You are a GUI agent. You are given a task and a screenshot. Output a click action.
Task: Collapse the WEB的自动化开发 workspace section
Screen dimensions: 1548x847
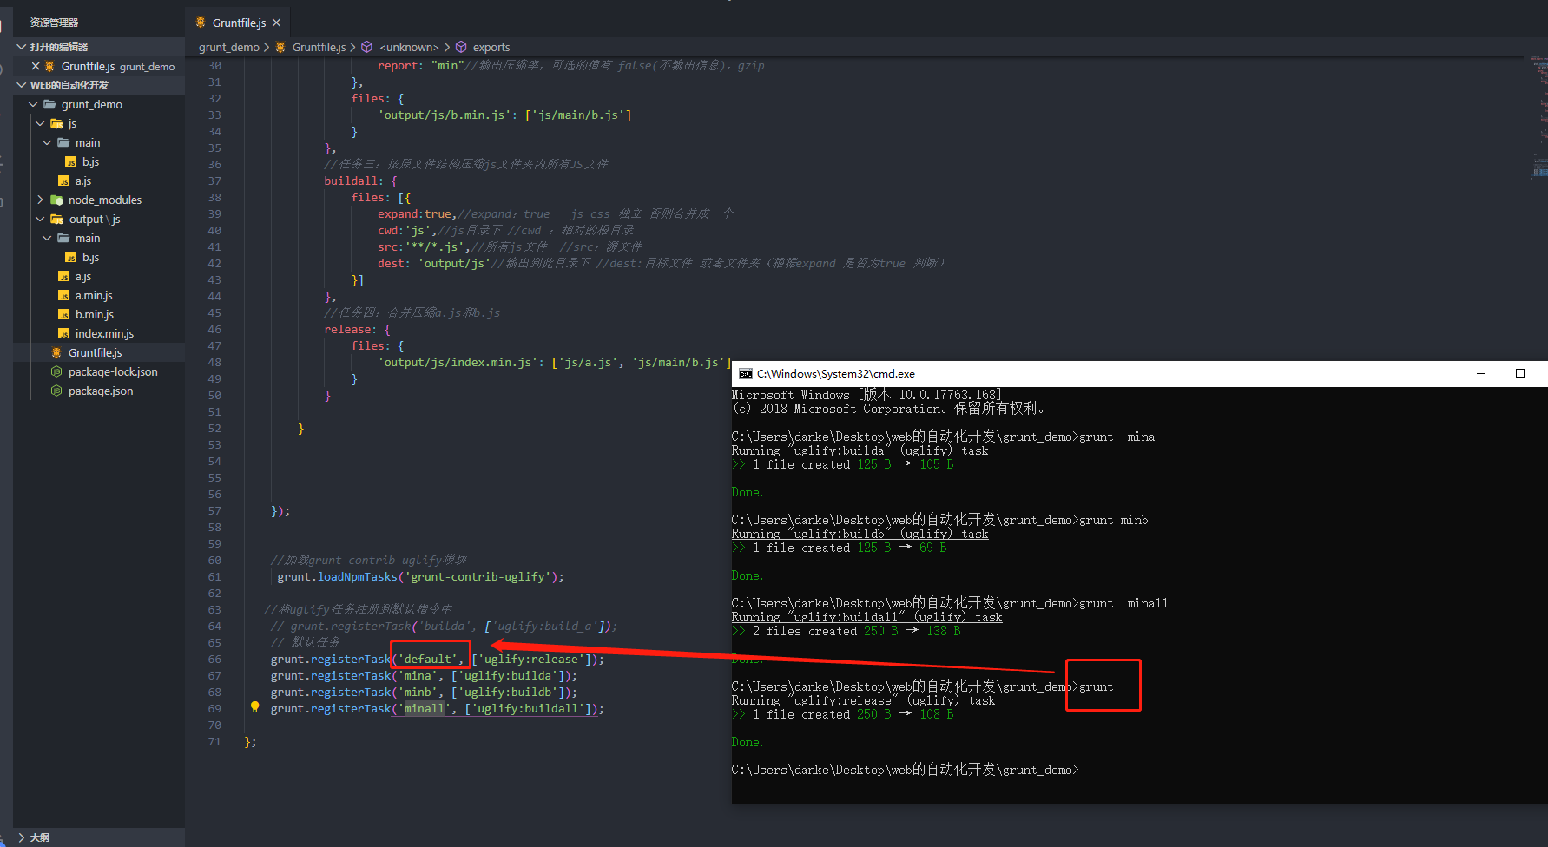(x=22, y=85)
